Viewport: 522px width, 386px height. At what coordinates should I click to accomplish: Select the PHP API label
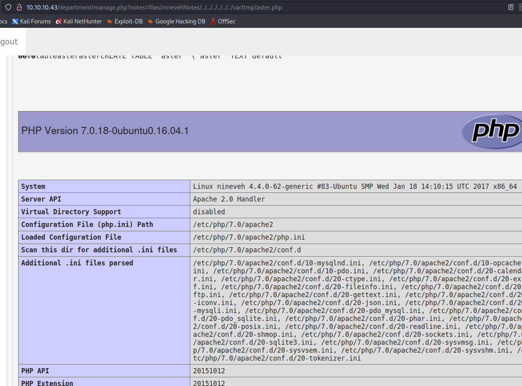tap(35, 371)
